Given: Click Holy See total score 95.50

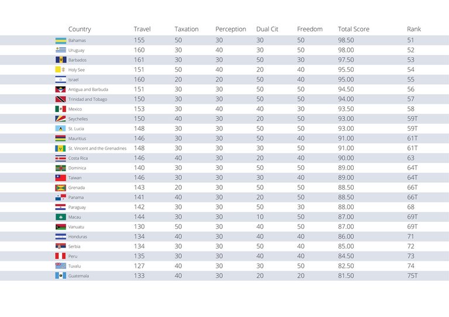Looking at the screenshot, I should pyautogui.click(x=346, y=70).
